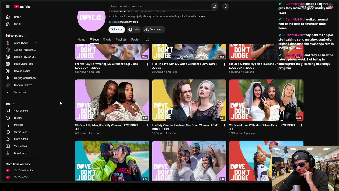Go to YouTube home via logo
This screenshot has height=191, width=339.
click(23, 6)
